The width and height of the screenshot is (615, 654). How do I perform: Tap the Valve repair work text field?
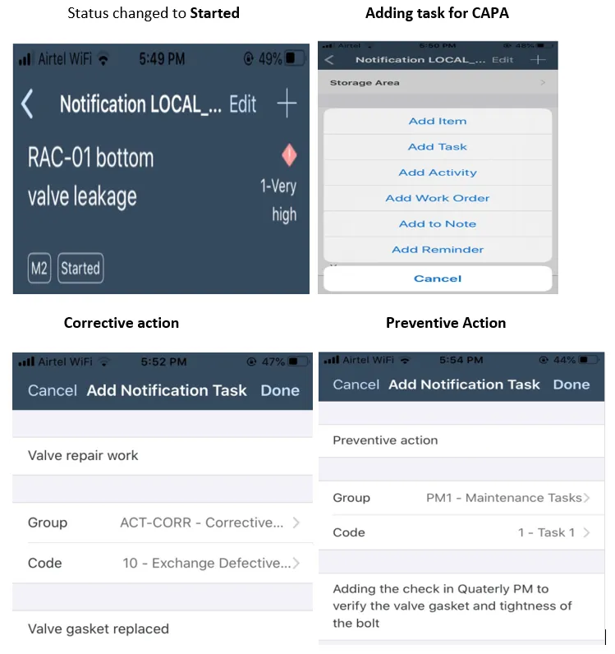click(x=163, y=455)
